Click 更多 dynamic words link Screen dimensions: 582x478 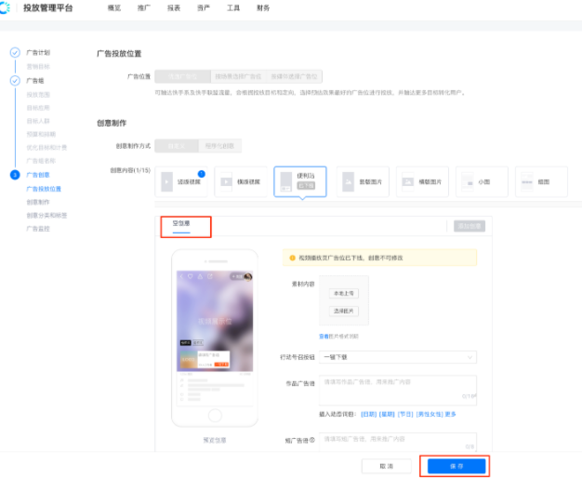tap(451, 414)
